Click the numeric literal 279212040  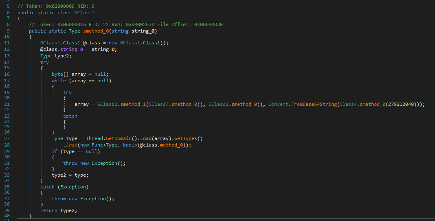pos(401,104)
